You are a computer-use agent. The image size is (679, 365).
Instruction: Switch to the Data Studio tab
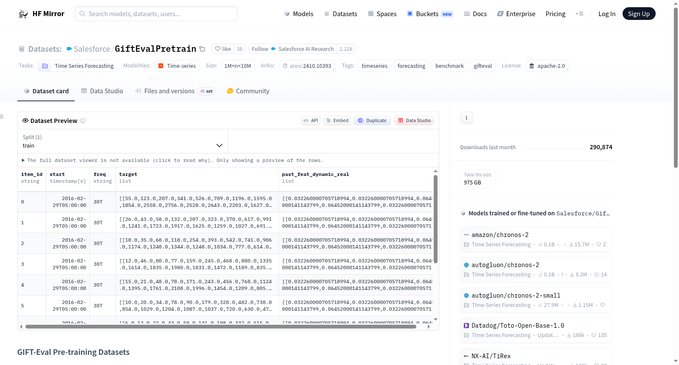tap(102, 91)
